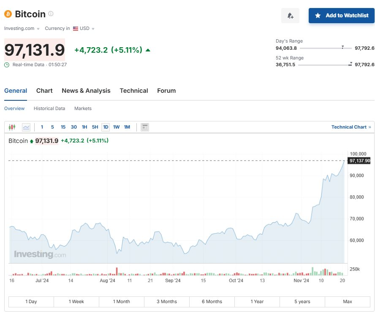Select the 6 Months time range button

pyautogui.click(x=212, y=301)
